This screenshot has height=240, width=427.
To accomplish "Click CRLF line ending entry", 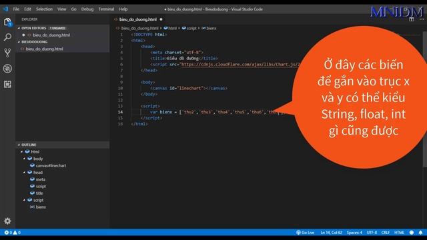I will click(x=386, y=233).
